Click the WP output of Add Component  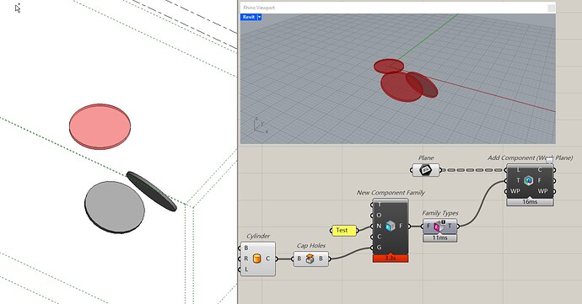click(x=542, y=191)
